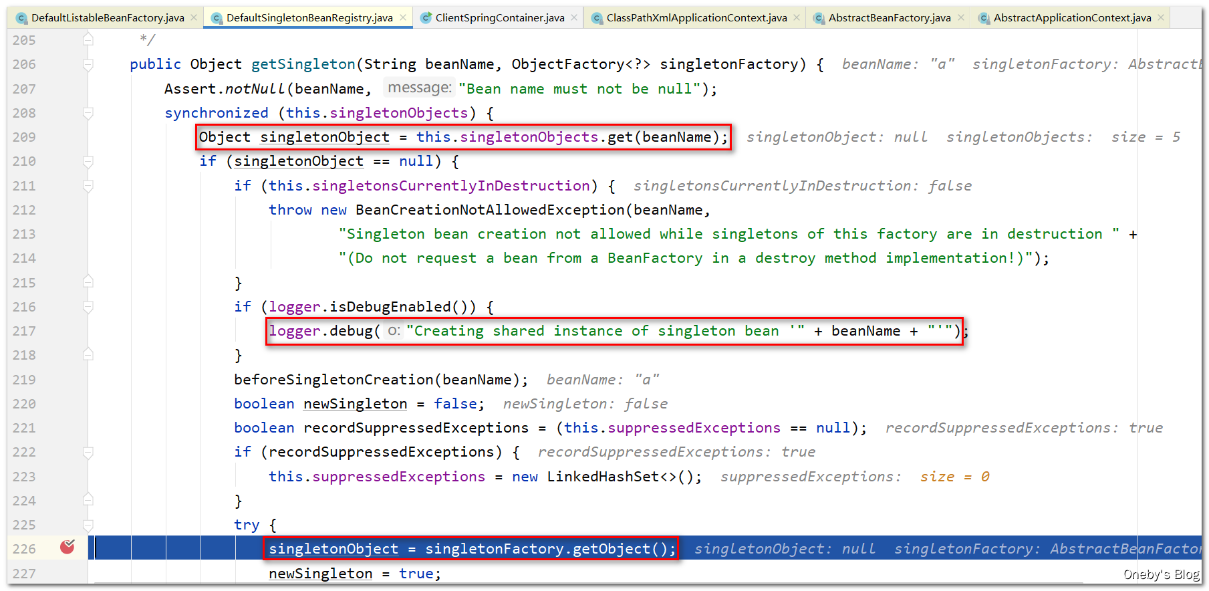
Task: Click the getSingleton method name
Action: (x=303, y=64)
